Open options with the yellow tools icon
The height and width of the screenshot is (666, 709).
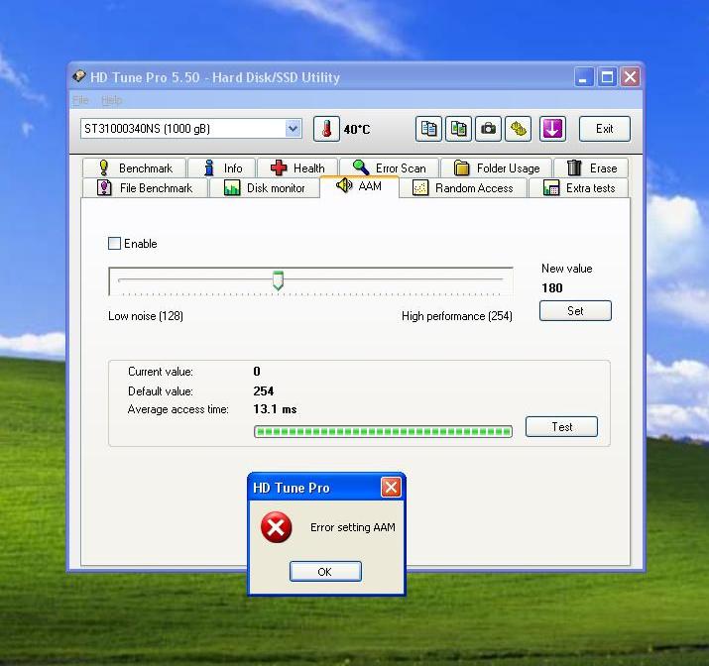[x=519, y=129]
